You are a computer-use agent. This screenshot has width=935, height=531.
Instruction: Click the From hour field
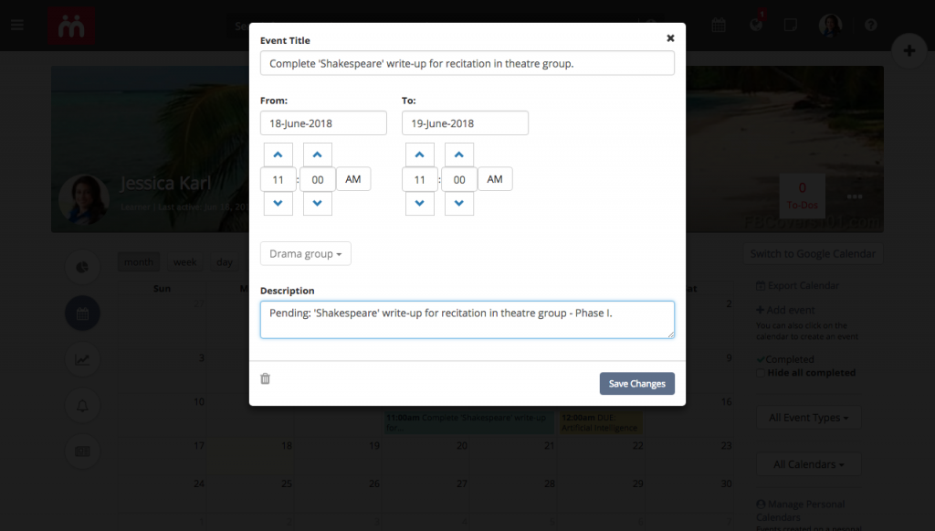point(278,179)
